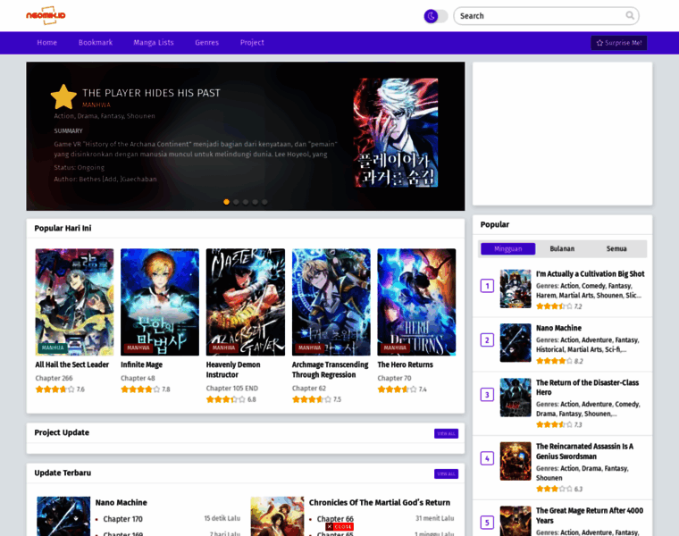
Task: Open The Hero Returns cover image
Action: (416, 302)
